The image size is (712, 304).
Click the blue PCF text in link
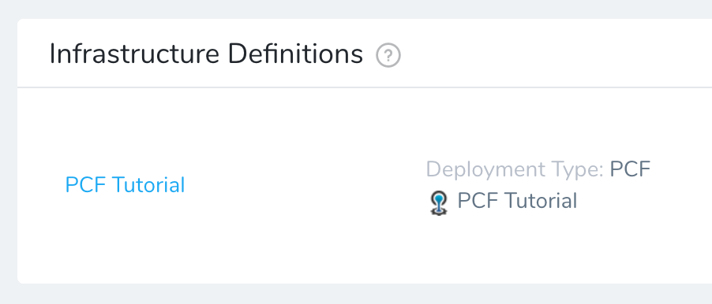(86, 185)
